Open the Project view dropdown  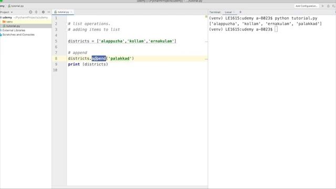pos(6,12)
